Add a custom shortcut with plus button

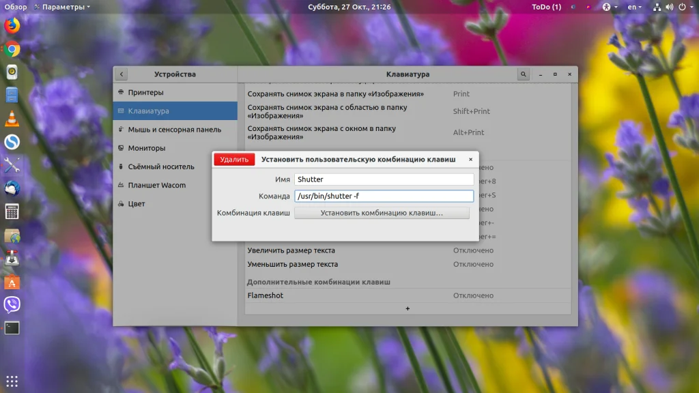coord(408,308)
